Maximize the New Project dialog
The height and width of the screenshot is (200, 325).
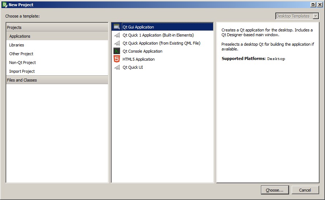tap(313, 4)
